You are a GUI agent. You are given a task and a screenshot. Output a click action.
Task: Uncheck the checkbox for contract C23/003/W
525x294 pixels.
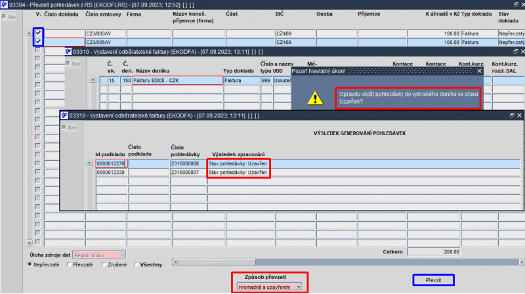point(38,33)
